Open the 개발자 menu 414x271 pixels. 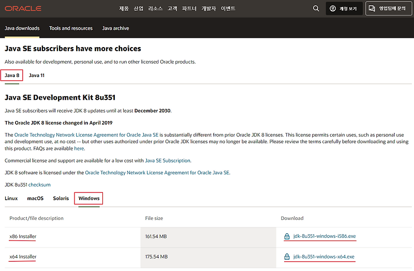209,9
